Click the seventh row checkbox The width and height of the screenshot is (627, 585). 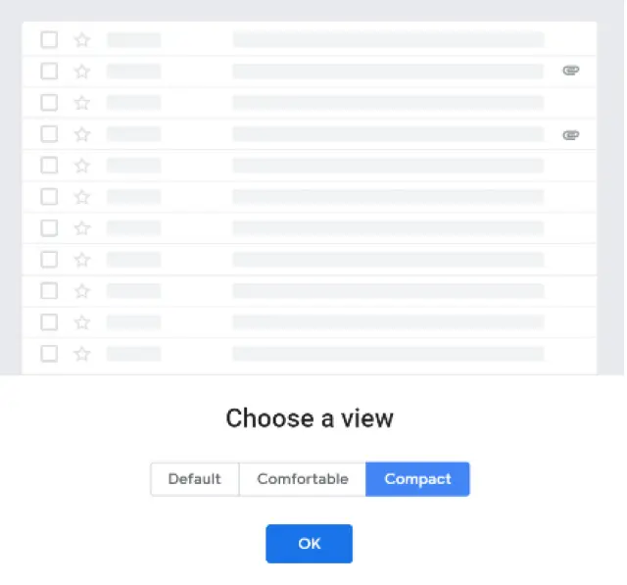point(49,228)
